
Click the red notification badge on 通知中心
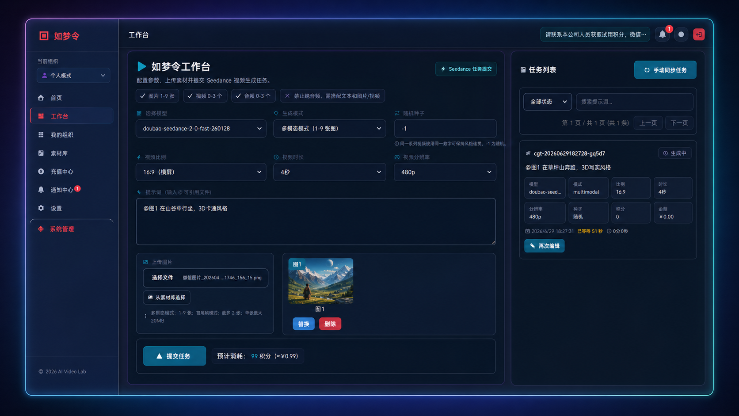tap(77, 188)
